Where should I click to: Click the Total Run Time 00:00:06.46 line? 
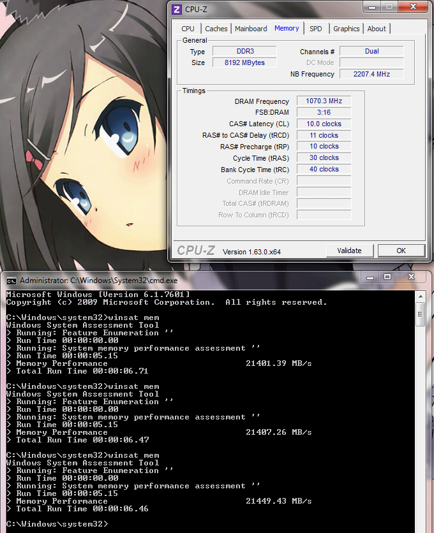point(77,509)
